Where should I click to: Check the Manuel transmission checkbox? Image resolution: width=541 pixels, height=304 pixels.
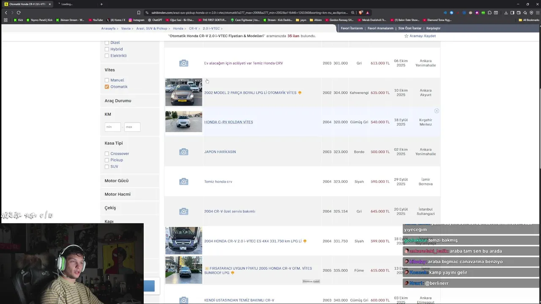click(107, 80)
